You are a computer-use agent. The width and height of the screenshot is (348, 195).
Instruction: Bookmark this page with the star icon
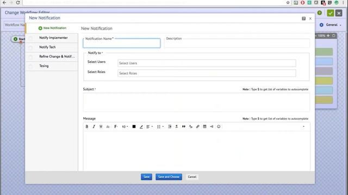(x=288, y=3)
